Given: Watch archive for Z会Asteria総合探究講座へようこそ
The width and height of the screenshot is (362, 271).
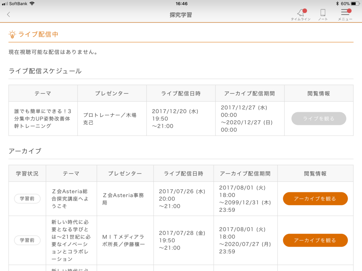Looking at the screenshot, I should [315, 199].
